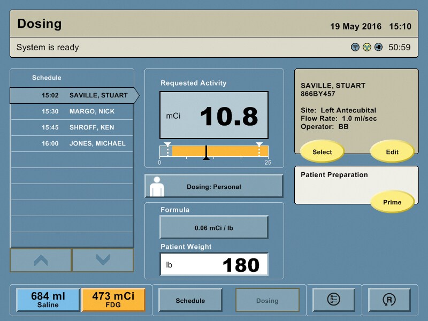Screen dimensions: 428x321
Task: Click the yellow Select button
Action: pyautogui.click(x=322, y=151)
